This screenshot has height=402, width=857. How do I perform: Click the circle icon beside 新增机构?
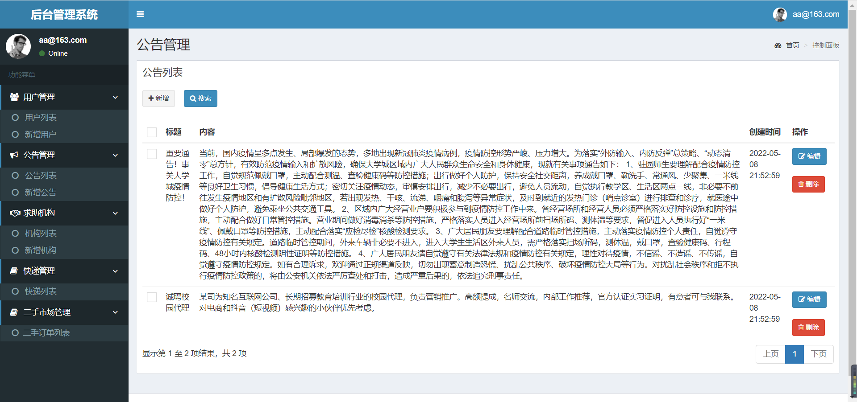click(x=15, y=250)
